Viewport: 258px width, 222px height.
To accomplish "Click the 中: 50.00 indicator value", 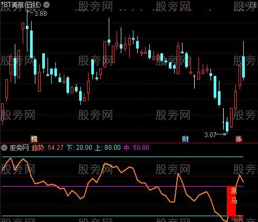I will coord(136,148).
